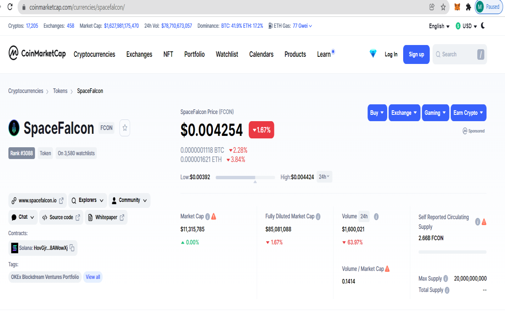This screenshot has height=313, width=505.
Task: Click the Volume 24h selector
Action: tap(364, 217)
